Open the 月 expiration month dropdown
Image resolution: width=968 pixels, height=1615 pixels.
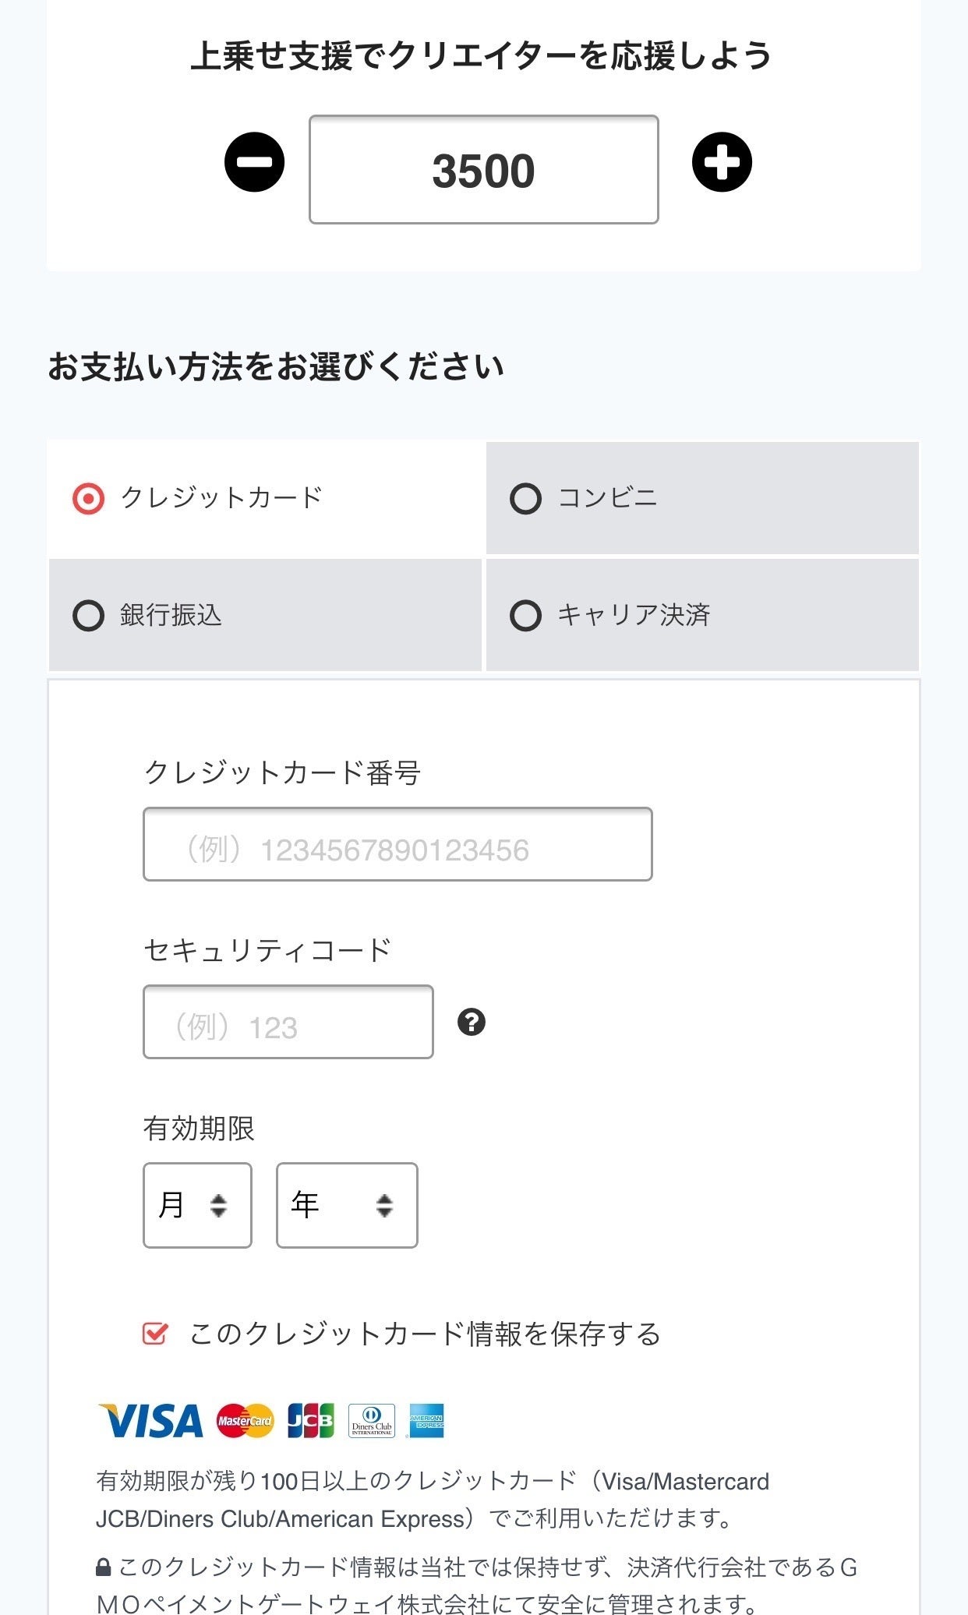197,1205
